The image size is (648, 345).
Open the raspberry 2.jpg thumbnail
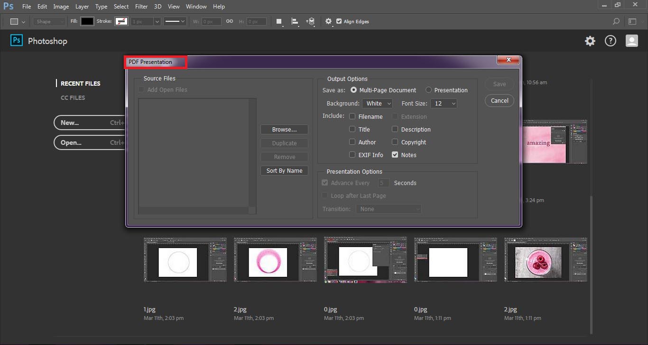546,259
